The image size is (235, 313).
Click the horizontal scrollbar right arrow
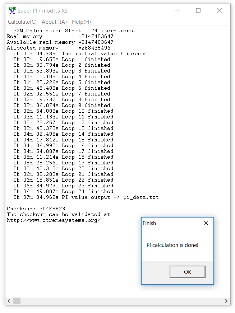tap(226, 301)
